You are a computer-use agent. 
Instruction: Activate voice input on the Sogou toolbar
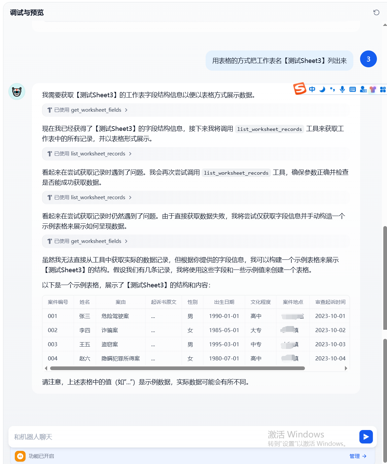click(x=342, y=89)
